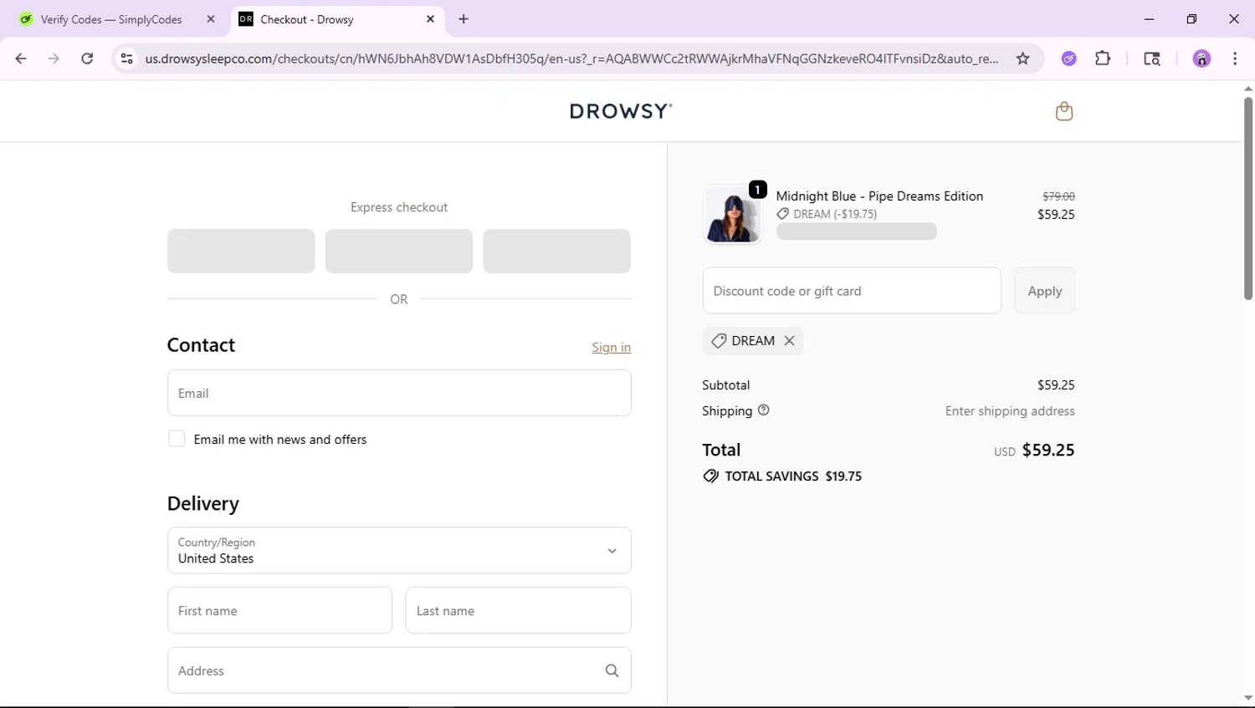Click the browser forward arrow
Screen dimensions: 1255x708
click(54, 59)
